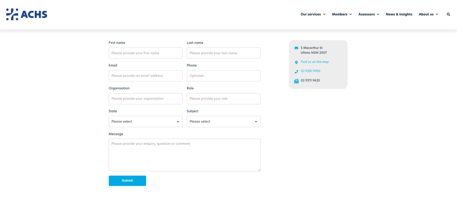457x198 pixels.
Task: Click the Organisation input field
Action: click(x=145, y=99)
